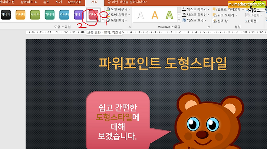This screenshot has height=149, width=267.
Task: Choose the white WordArt A style
Action: pos(141,15)
